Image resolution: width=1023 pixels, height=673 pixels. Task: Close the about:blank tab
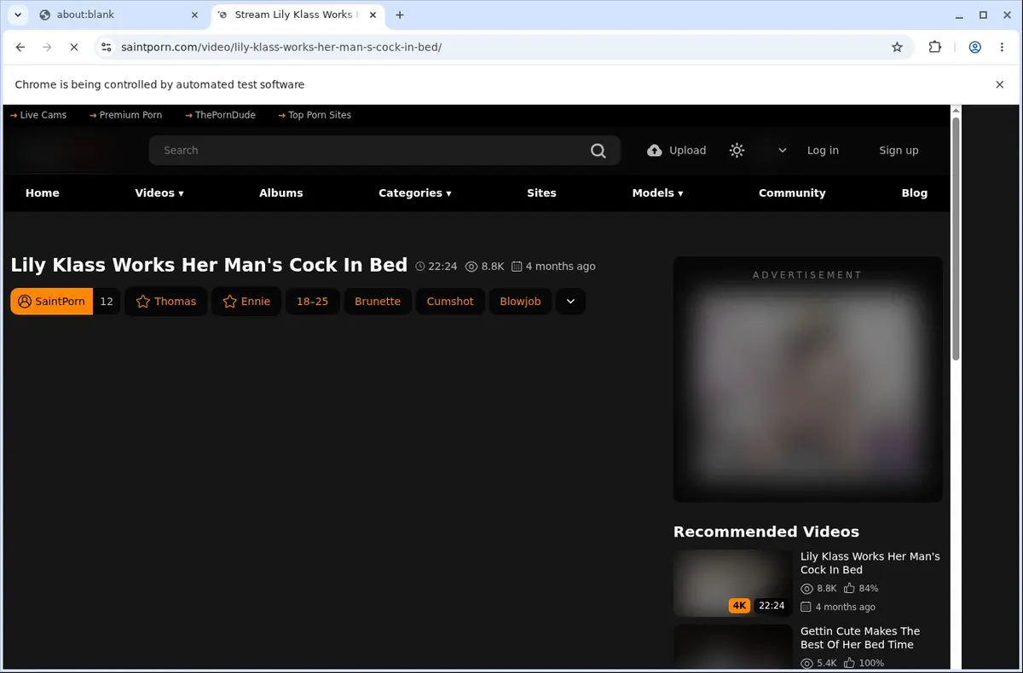pyautogui.click(x=194, y=14)
